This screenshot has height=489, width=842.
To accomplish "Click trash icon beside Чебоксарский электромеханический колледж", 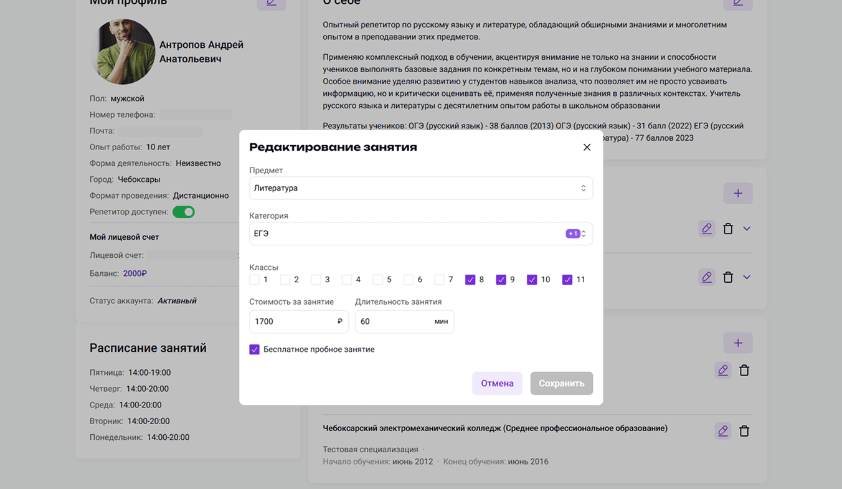I will tap(744, 430).
